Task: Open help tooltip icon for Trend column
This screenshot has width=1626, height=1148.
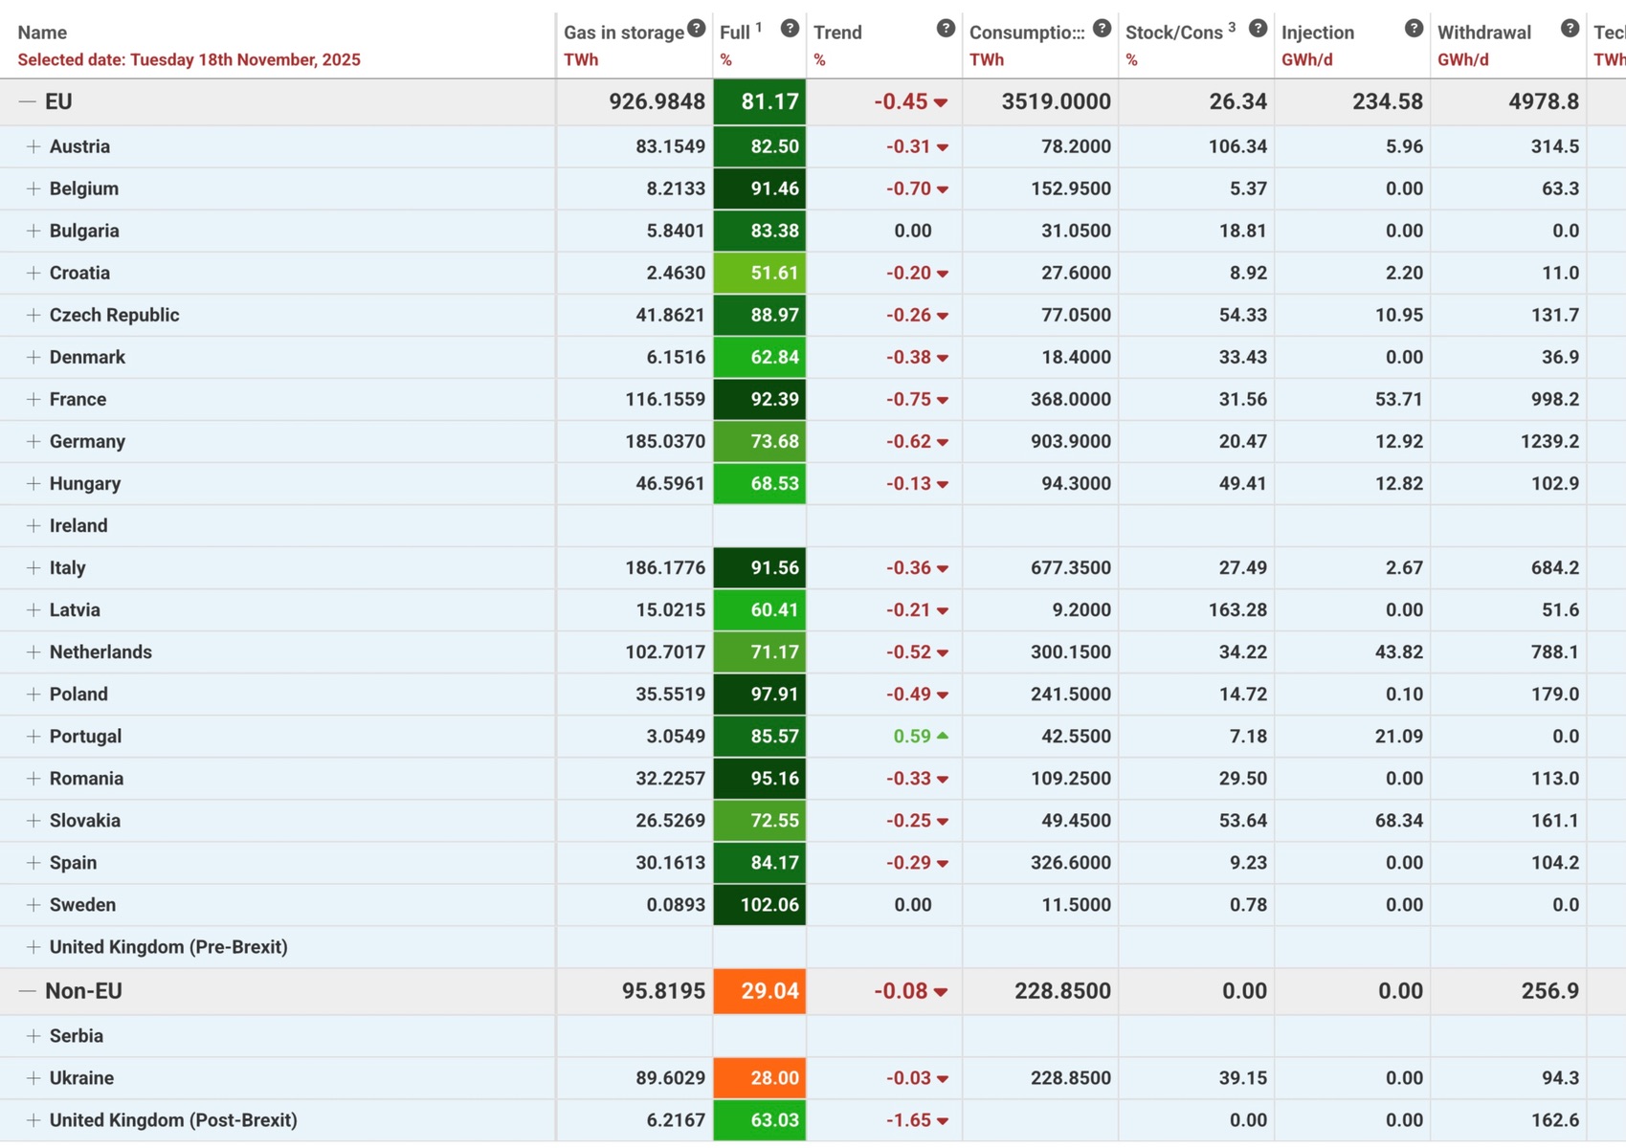Action: [946, 29]
